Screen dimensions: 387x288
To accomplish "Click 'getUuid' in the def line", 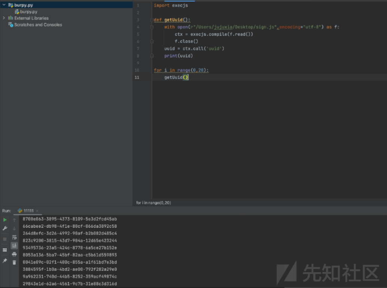I will [173, 20].
